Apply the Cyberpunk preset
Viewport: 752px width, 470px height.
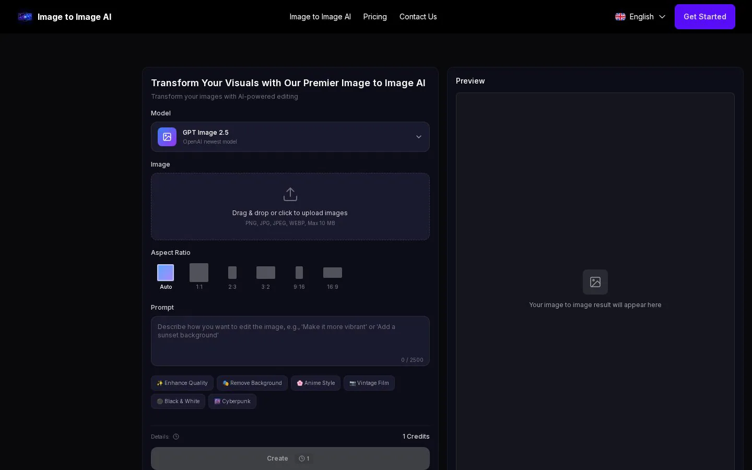click(x=232, y=401)
